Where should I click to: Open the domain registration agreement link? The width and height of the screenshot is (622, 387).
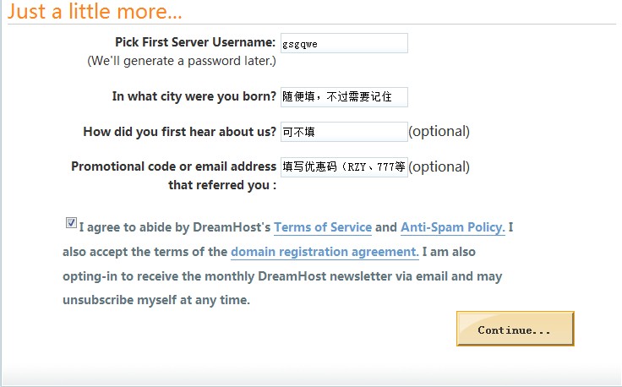(x=325, y=252)
